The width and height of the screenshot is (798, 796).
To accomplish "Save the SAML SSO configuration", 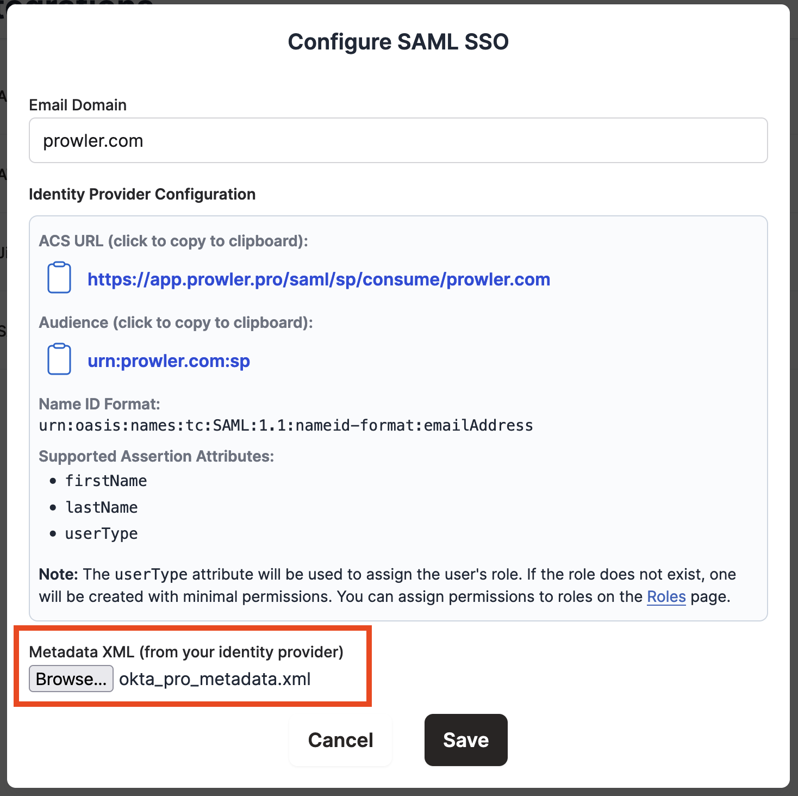I will 466,740.
